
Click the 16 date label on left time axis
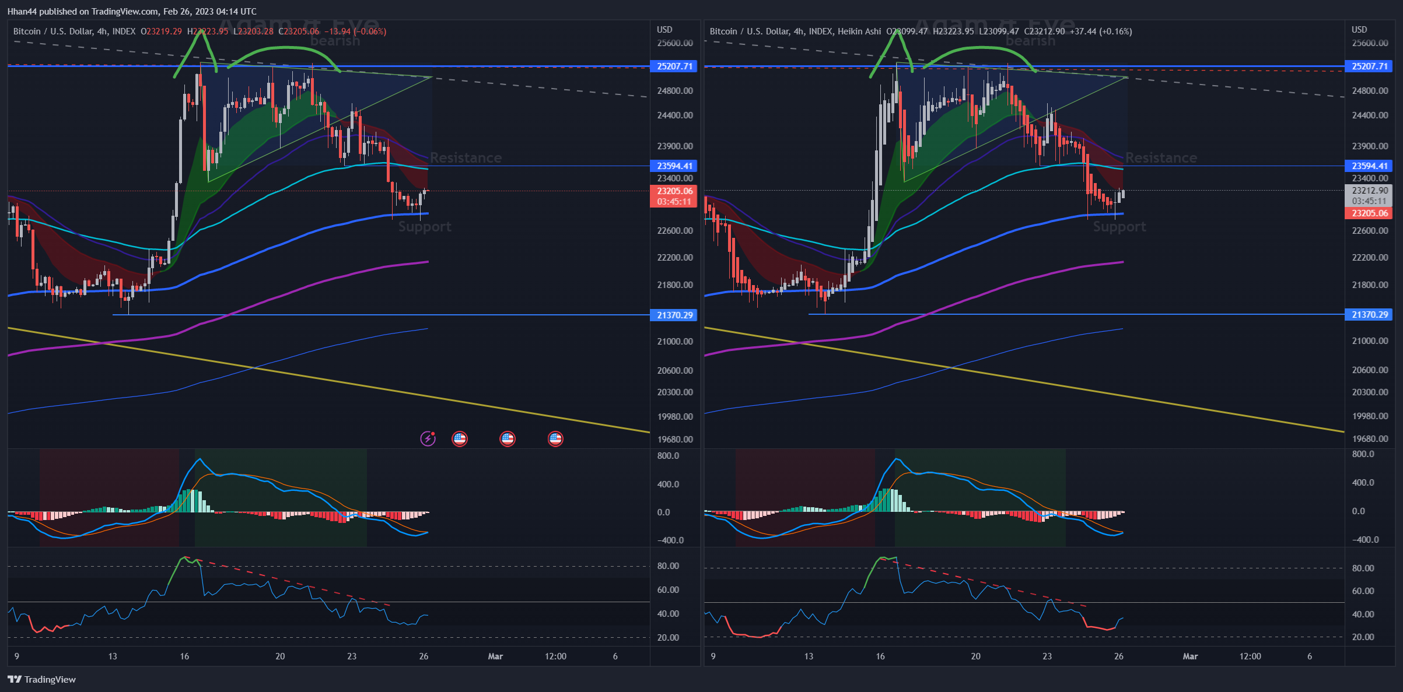pyautogui.click(x=184, y=656)
